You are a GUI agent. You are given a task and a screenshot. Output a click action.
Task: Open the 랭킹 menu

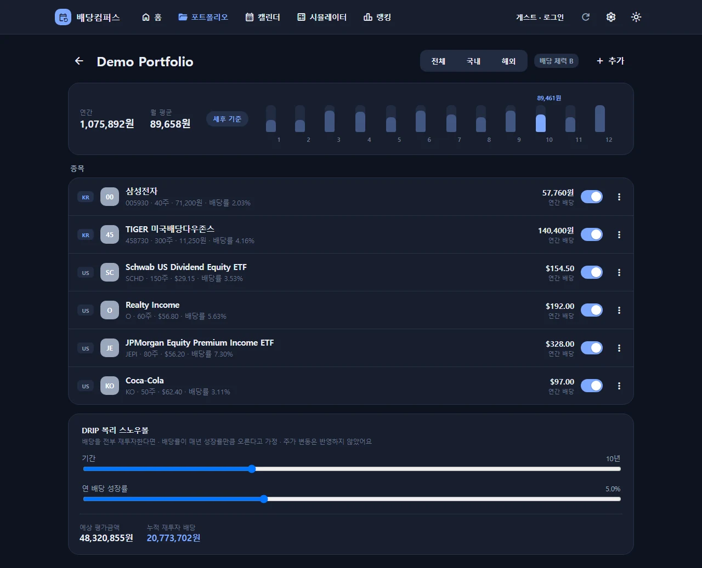tap(377, 17)
